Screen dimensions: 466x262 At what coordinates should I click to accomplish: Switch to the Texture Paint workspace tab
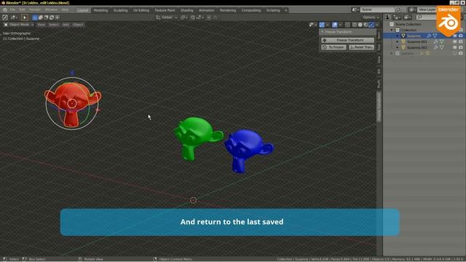(x=165, y=10)
